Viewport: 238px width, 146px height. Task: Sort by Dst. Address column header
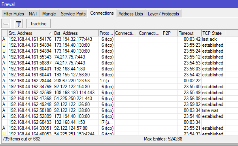click(76, 33)
